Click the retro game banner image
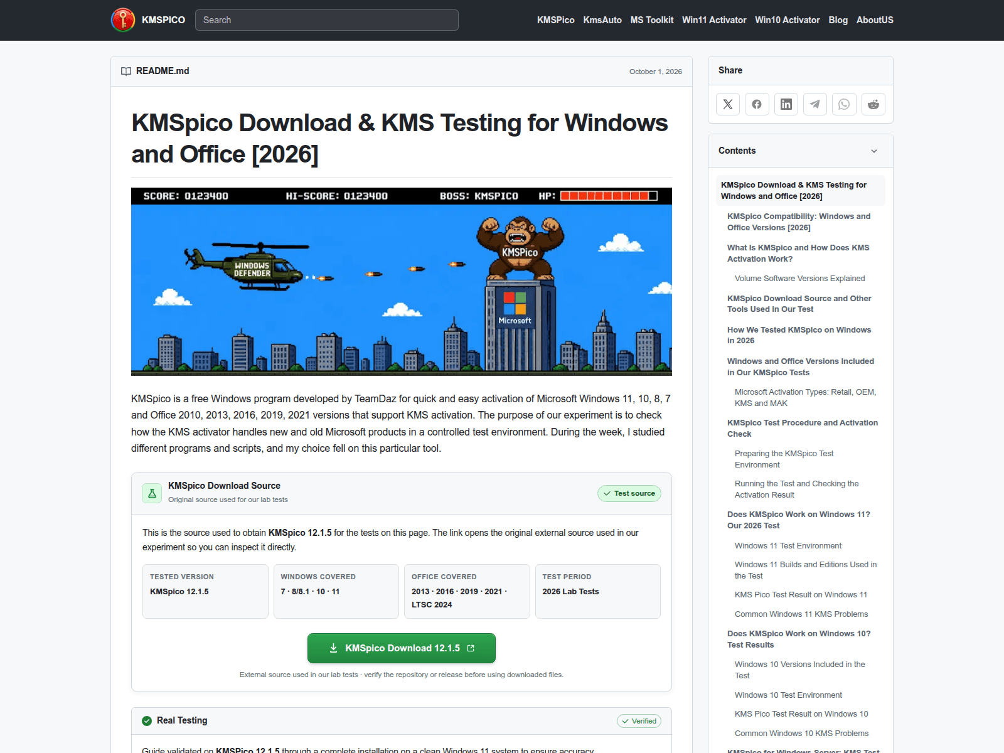This screenshot has width=1004, height=753. click(x=402, y=282)
